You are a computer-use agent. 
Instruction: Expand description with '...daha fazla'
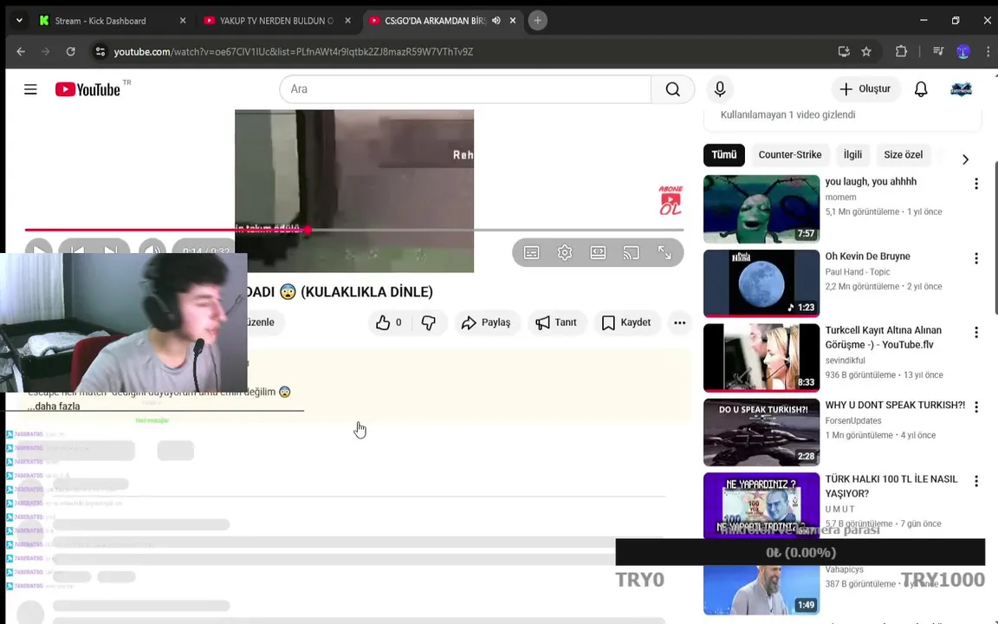pos(54,406)
